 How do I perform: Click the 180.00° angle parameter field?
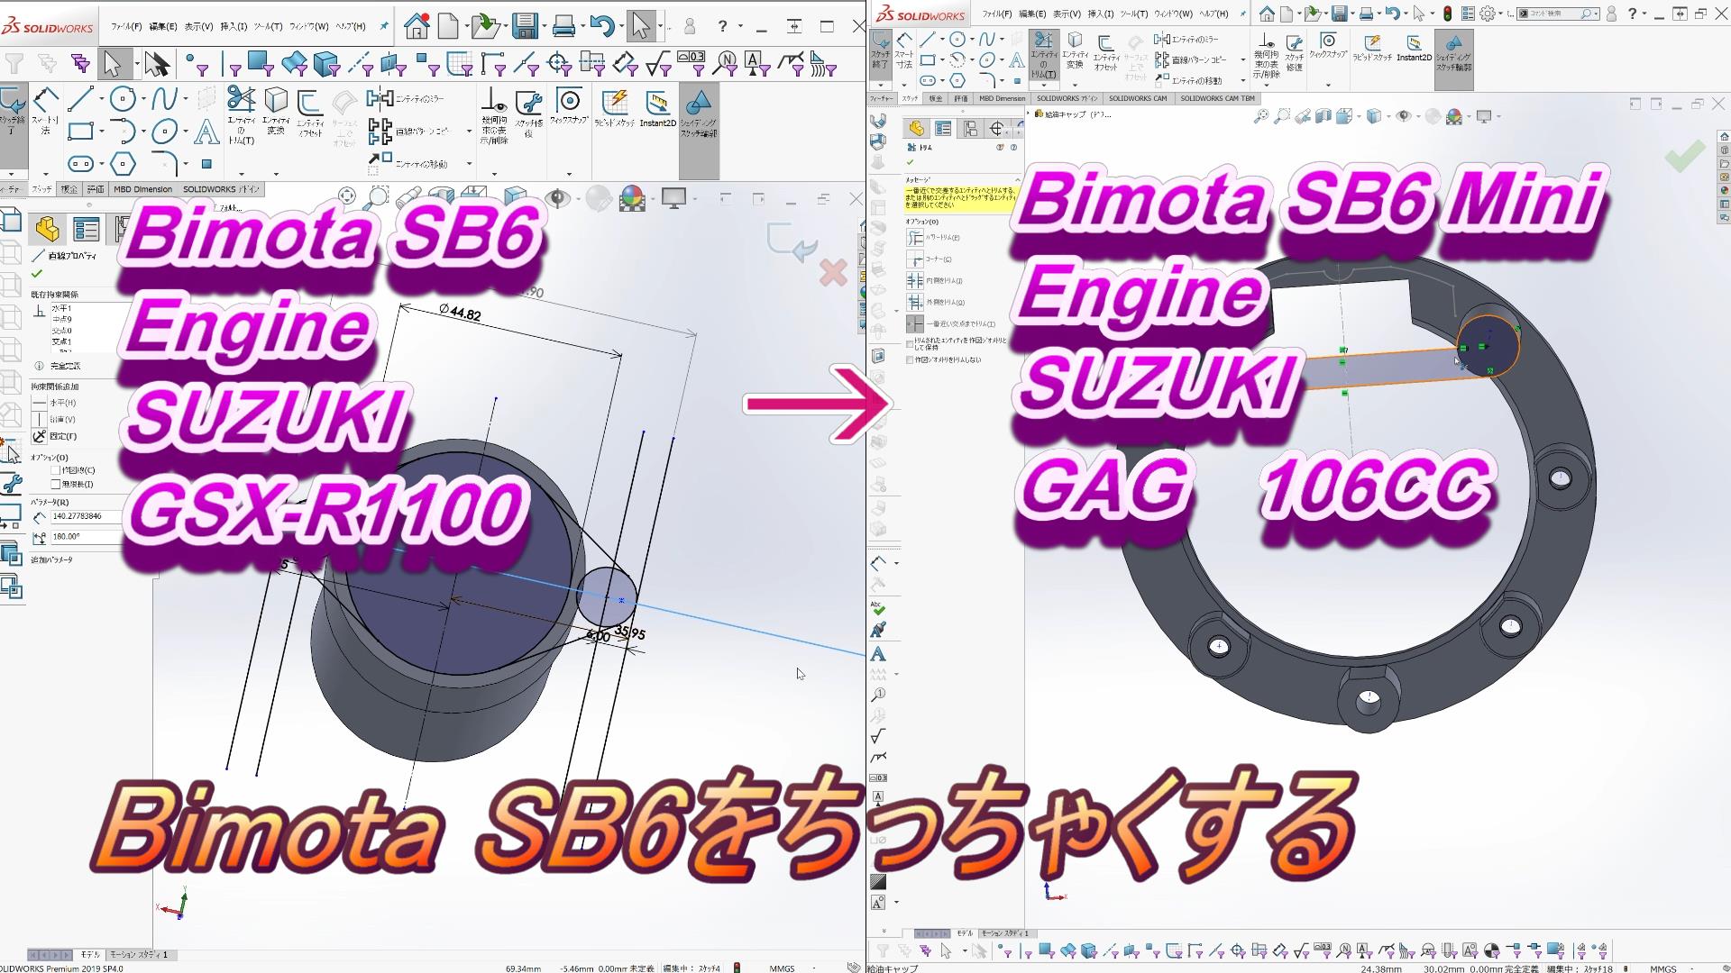[x=86, y=536]
